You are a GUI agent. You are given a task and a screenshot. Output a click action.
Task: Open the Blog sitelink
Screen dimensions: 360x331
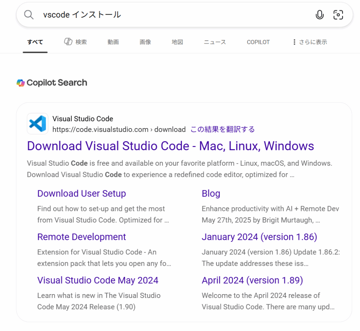pyautogui.click(x=211, y=193)
